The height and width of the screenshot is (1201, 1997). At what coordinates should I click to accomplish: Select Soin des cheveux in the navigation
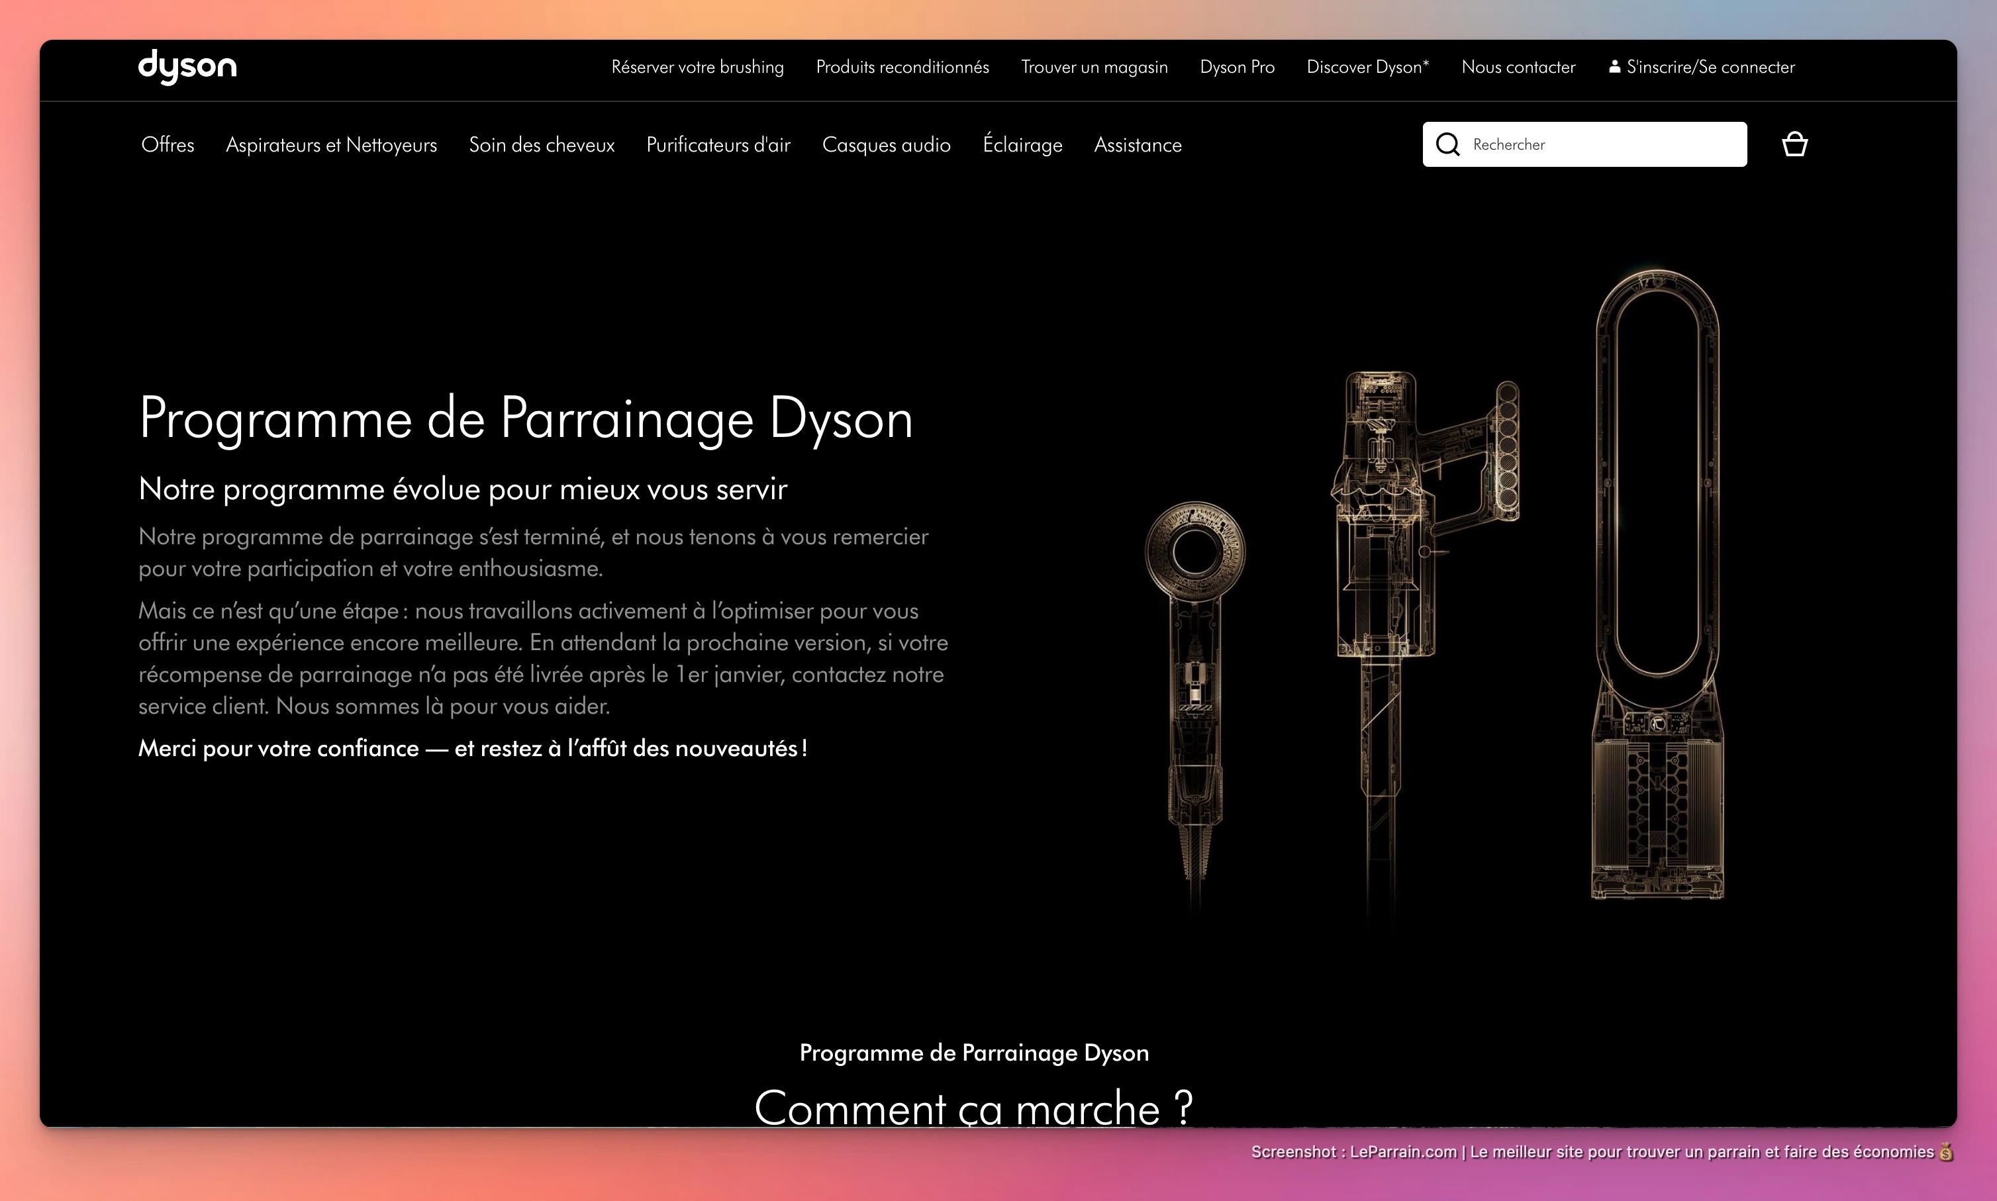coord(542,145)
